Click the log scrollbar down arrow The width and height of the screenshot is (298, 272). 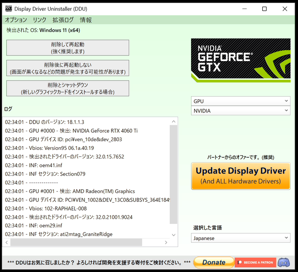(174, 235)
